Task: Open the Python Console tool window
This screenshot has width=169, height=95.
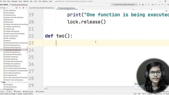Action: 28,92
